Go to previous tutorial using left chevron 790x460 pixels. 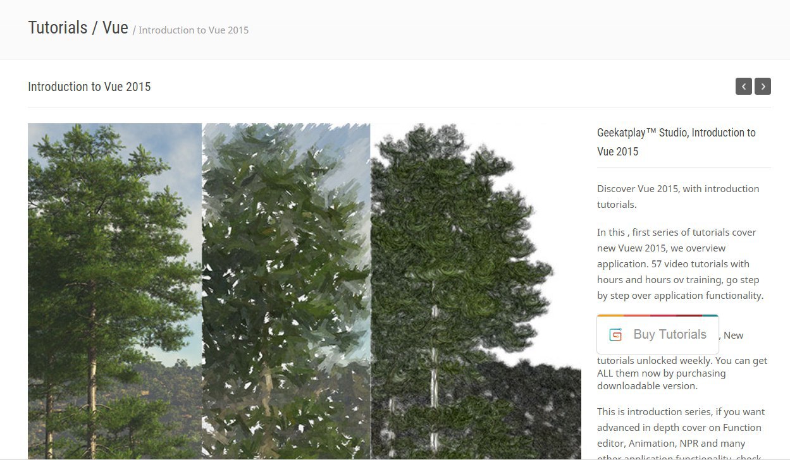point(744,87)
